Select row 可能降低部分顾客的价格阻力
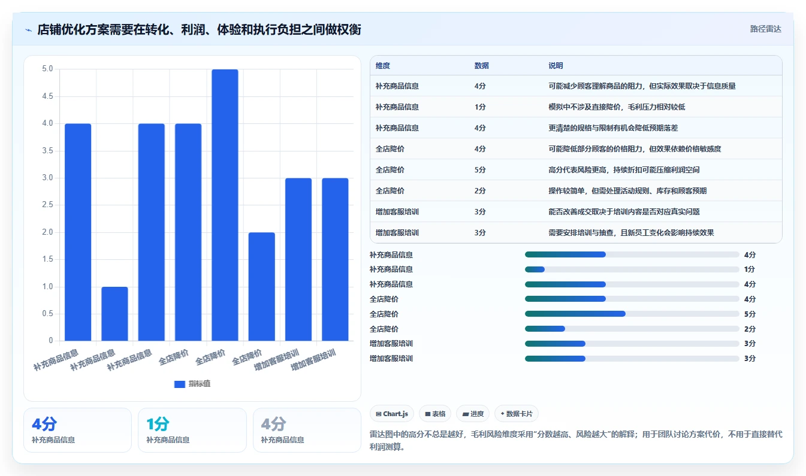The width and height of the screenshot is (806, 476). (576, 148)
